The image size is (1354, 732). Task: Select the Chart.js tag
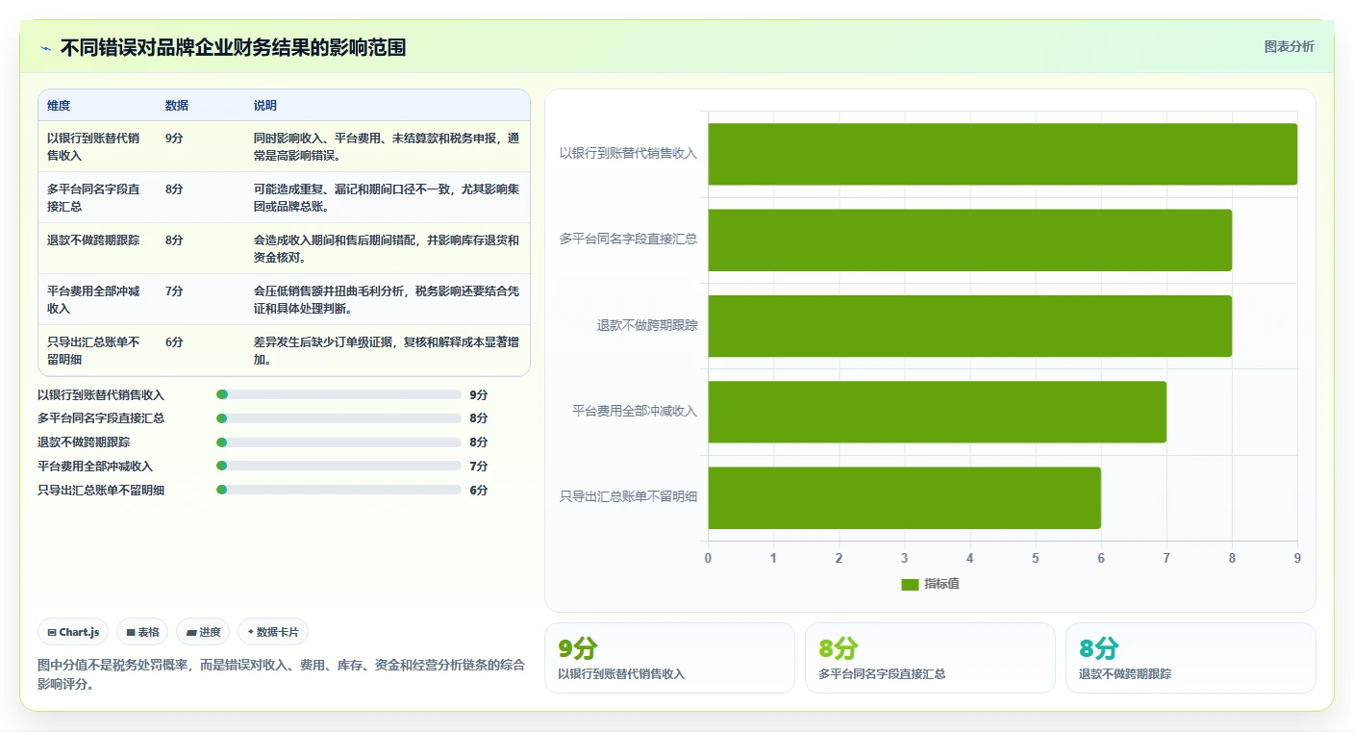point(74,632)
